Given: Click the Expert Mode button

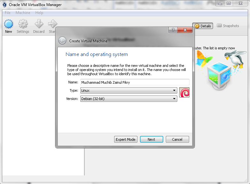Looking at the screenshot, I should (126, 139).
